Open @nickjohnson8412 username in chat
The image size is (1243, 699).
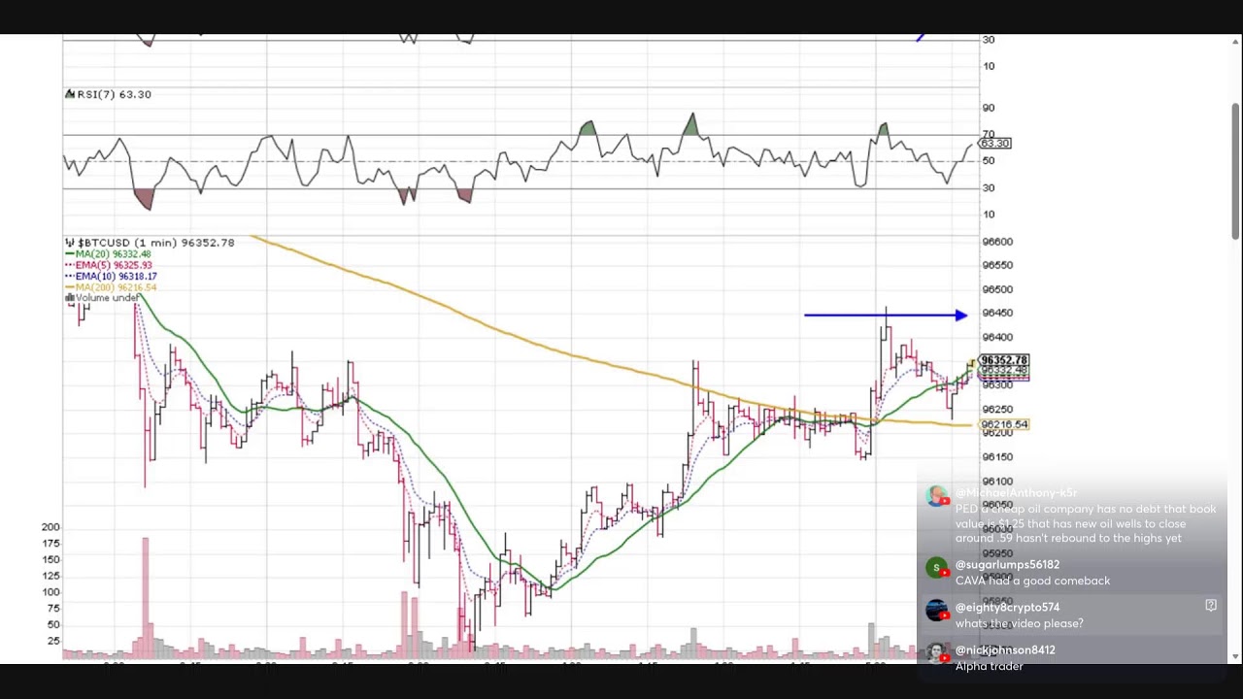1005,650
